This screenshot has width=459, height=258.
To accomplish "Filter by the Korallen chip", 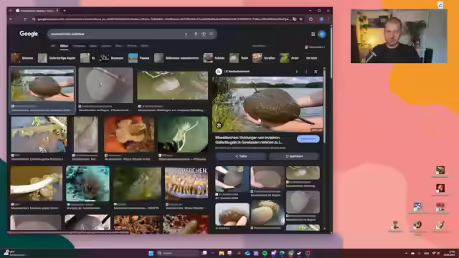I will pos(264,58).
